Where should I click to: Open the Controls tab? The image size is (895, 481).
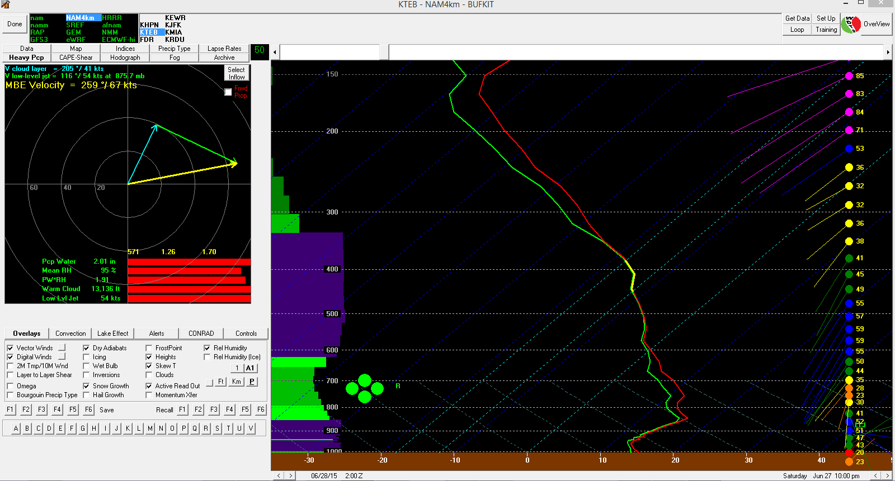point(246,334)
